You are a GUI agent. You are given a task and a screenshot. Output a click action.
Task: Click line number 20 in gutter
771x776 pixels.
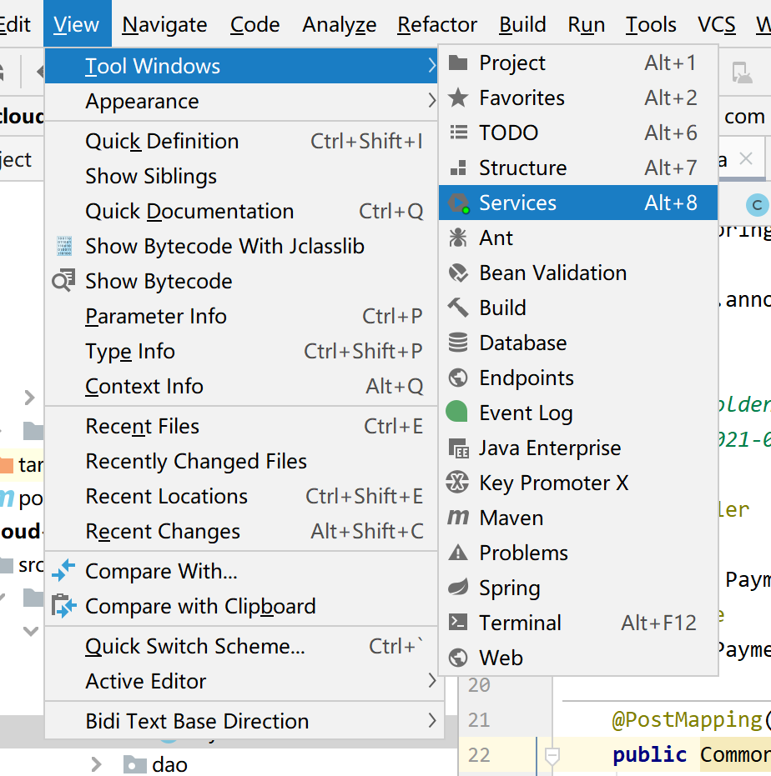pos(479,685)
